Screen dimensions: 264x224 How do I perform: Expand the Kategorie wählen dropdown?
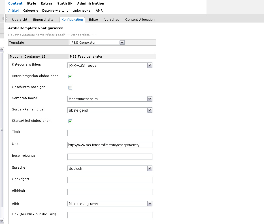point(110,66)
